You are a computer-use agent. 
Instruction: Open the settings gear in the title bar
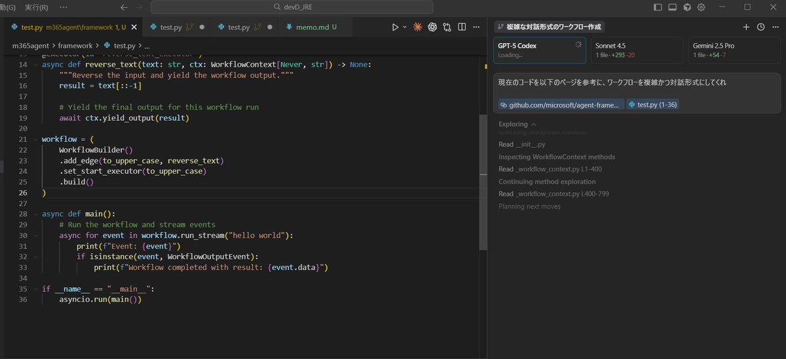pos(702,7)
